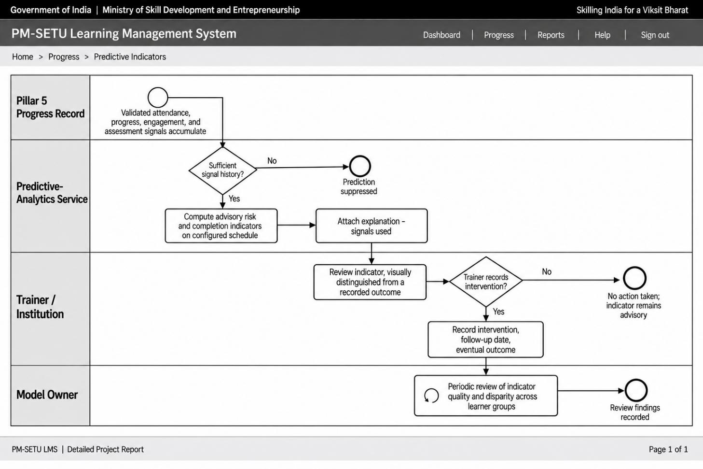This screenshot has height=469, width=703.
Task: Select the Record intervention task box
Action: point(485,340)
